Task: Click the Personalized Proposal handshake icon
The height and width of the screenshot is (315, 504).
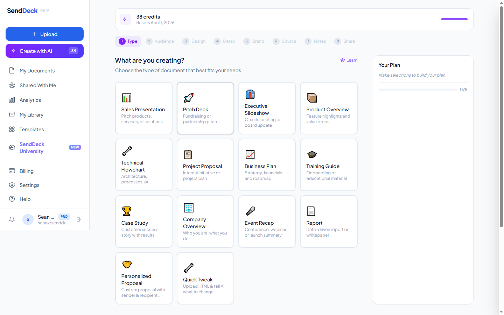Action: [127, 264]
